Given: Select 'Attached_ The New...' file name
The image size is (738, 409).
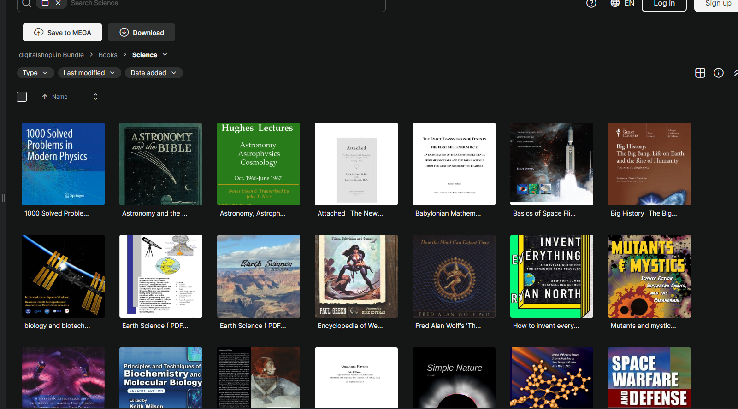Looking at the screenshot, I should click(x=350, y=213).
